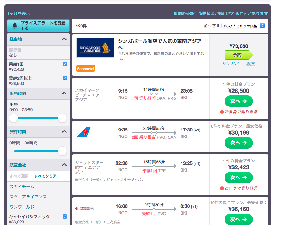
Task: Click スカイマーク + ピーチ + エアアジア carrier text
Action: click(89, 95)
